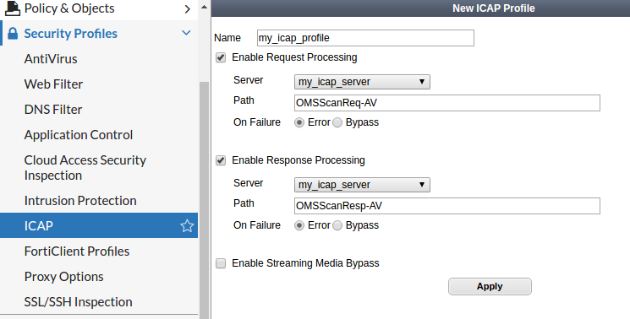630x319 pixels.
Task: Go to SSL/SSH Inspection
Action: 79,302
